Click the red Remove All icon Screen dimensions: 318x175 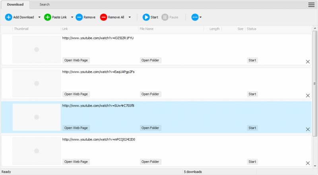pos(103,17)
